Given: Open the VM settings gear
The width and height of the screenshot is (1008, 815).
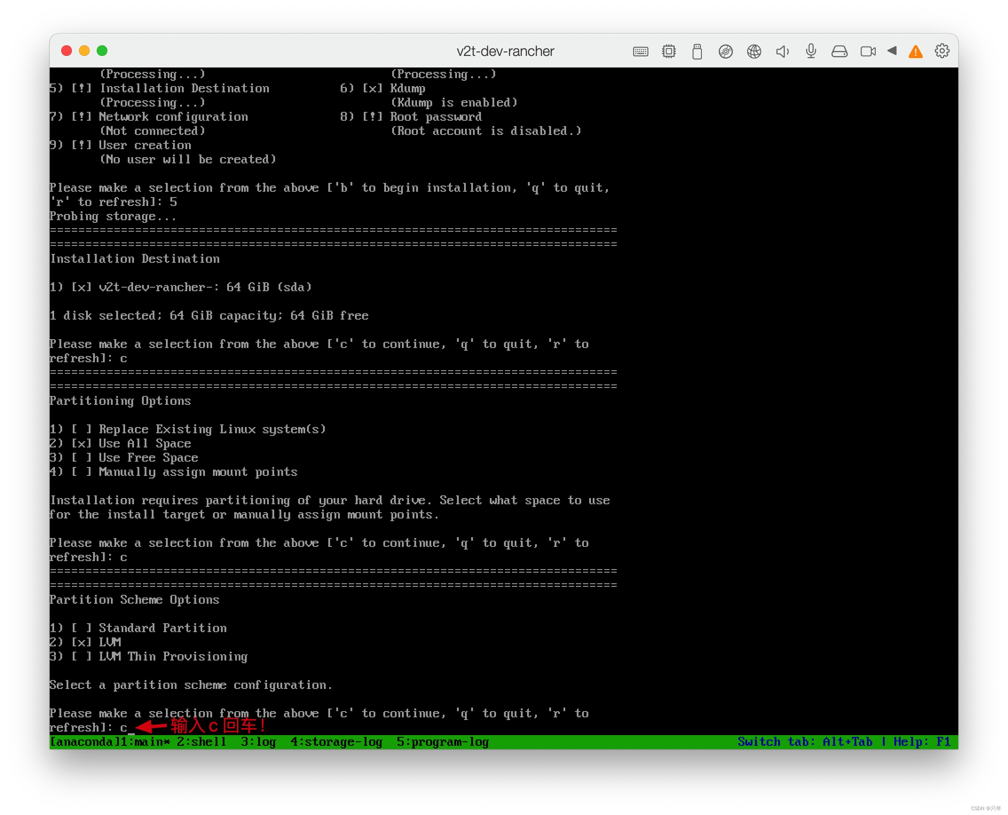Looking at the screenshot, I should (x=942, y=51).
